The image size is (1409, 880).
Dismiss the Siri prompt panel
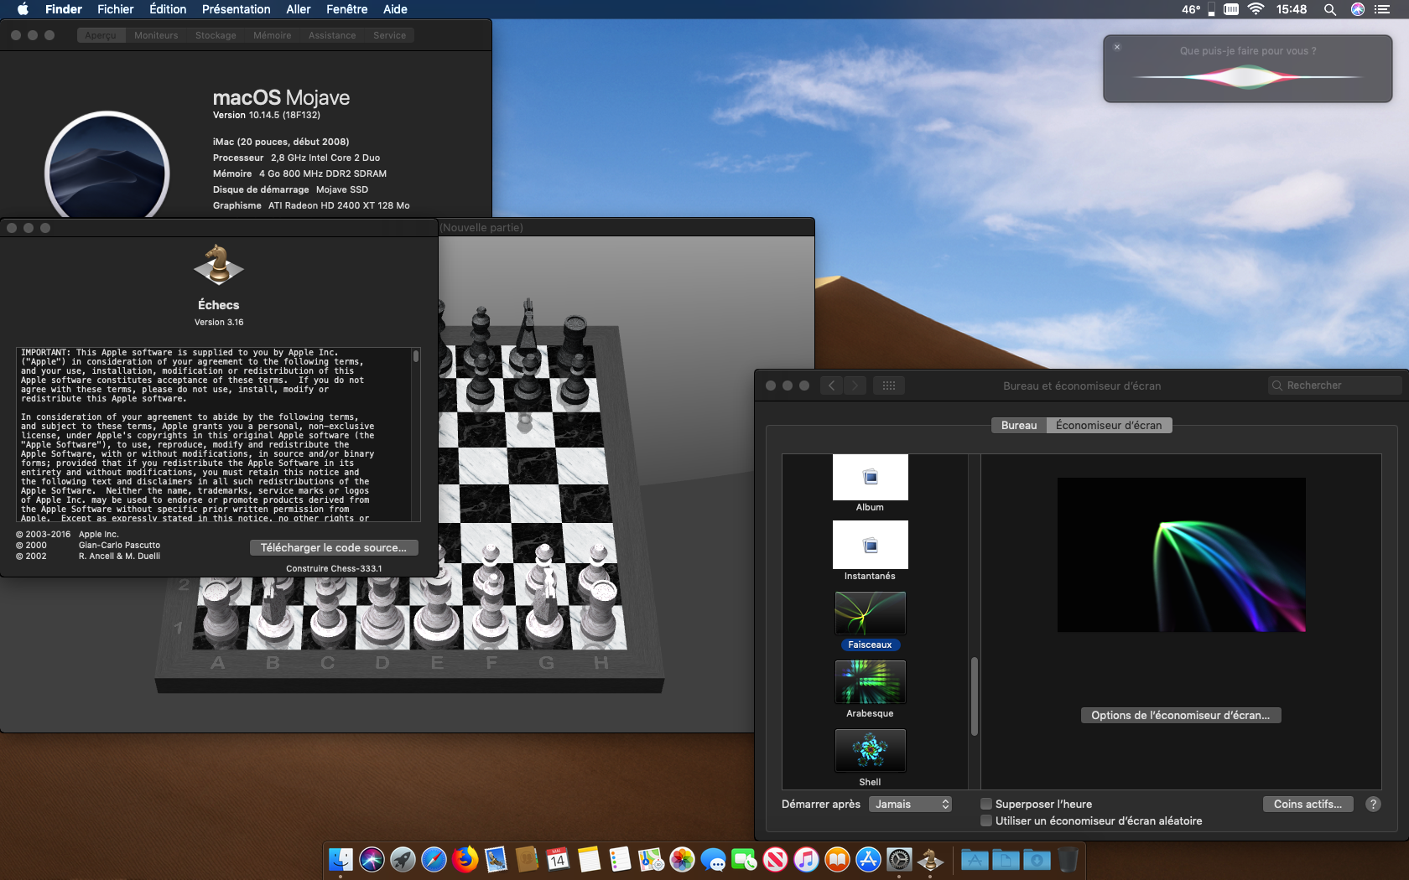tap(1117, 47)
